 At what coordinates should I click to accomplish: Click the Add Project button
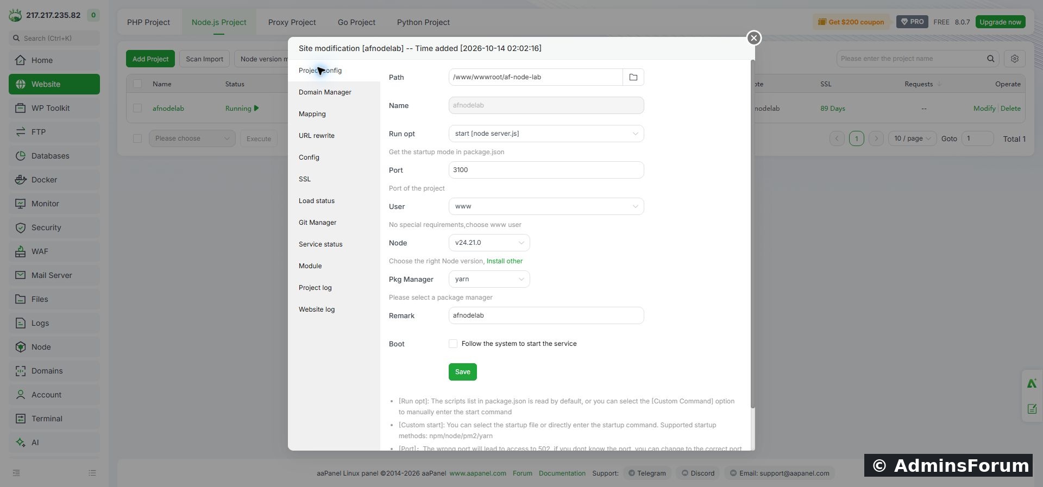[150, 59]
